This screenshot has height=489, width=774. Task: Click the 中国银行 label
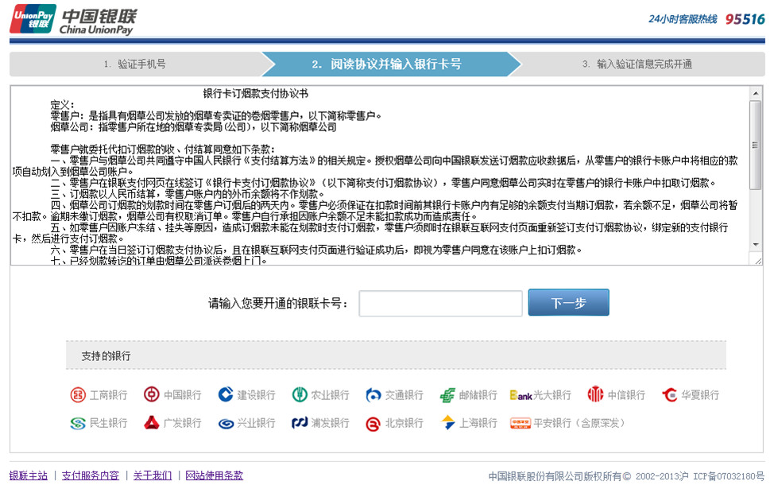183,395
